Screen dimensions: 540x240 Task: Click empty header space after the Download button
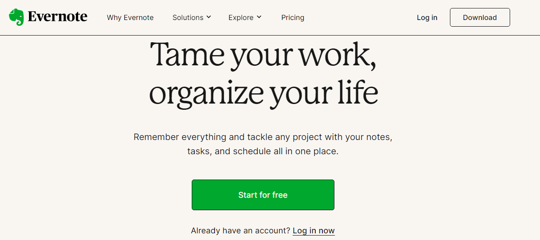[525, 17]
